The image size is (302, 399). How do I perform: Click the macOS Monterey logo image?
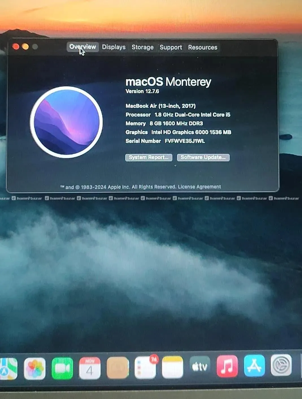(66, 122)
